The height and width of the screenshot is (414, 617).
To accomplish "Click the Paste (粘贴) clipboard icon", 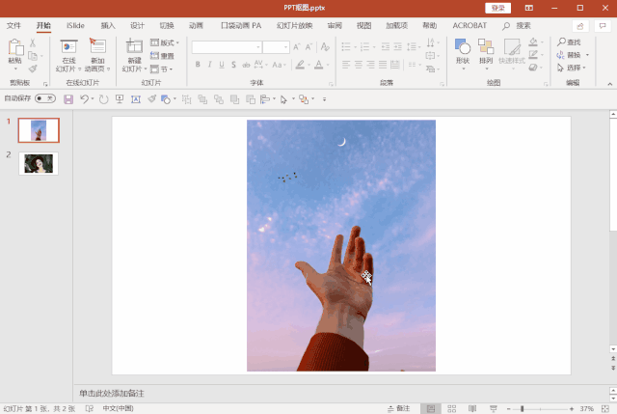I will pyautogui.click(x=15, y=47).
